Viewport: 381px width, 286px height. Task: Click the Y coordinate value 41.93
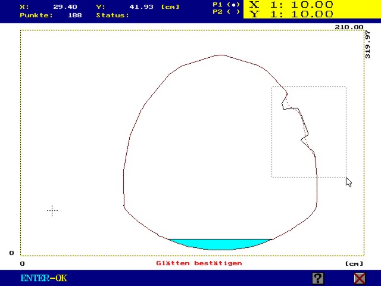142,7
